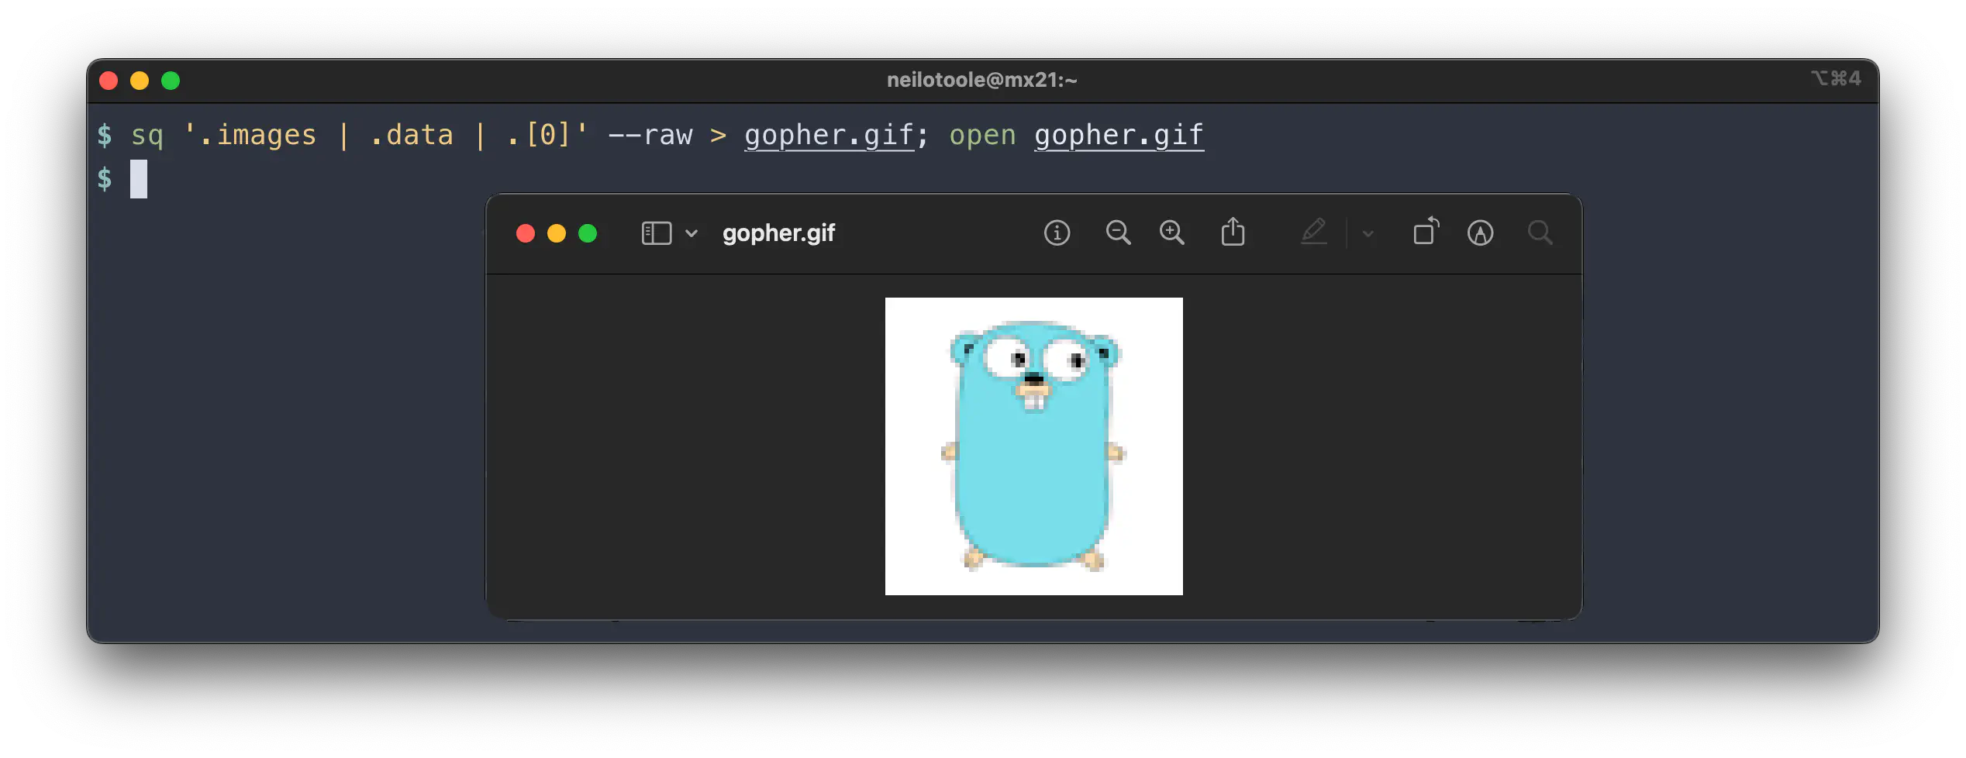1966x758 pixels.
Task: Close the neilotoole terminal window
Action: click(x=109, y=81)
